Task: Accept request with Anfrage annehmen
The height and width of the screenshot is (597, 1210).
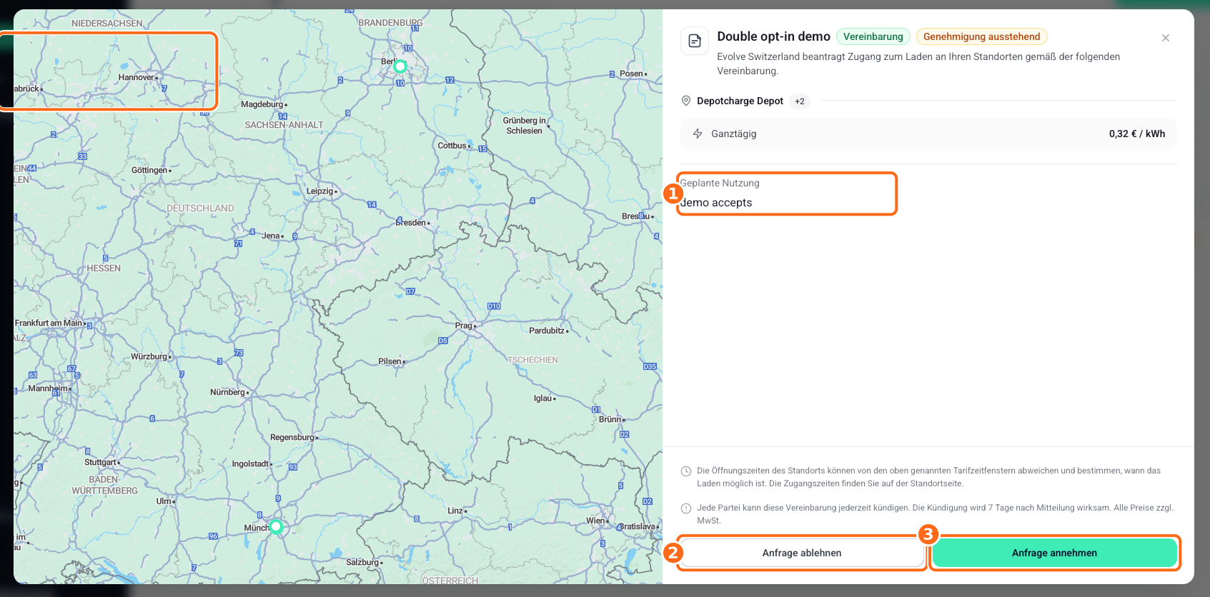Action: pos(1054,553)
